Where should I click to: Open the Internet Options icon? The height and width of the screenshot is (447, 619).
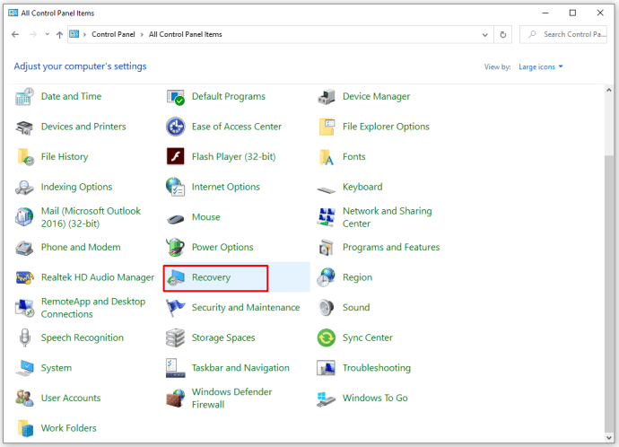(175, 187)
